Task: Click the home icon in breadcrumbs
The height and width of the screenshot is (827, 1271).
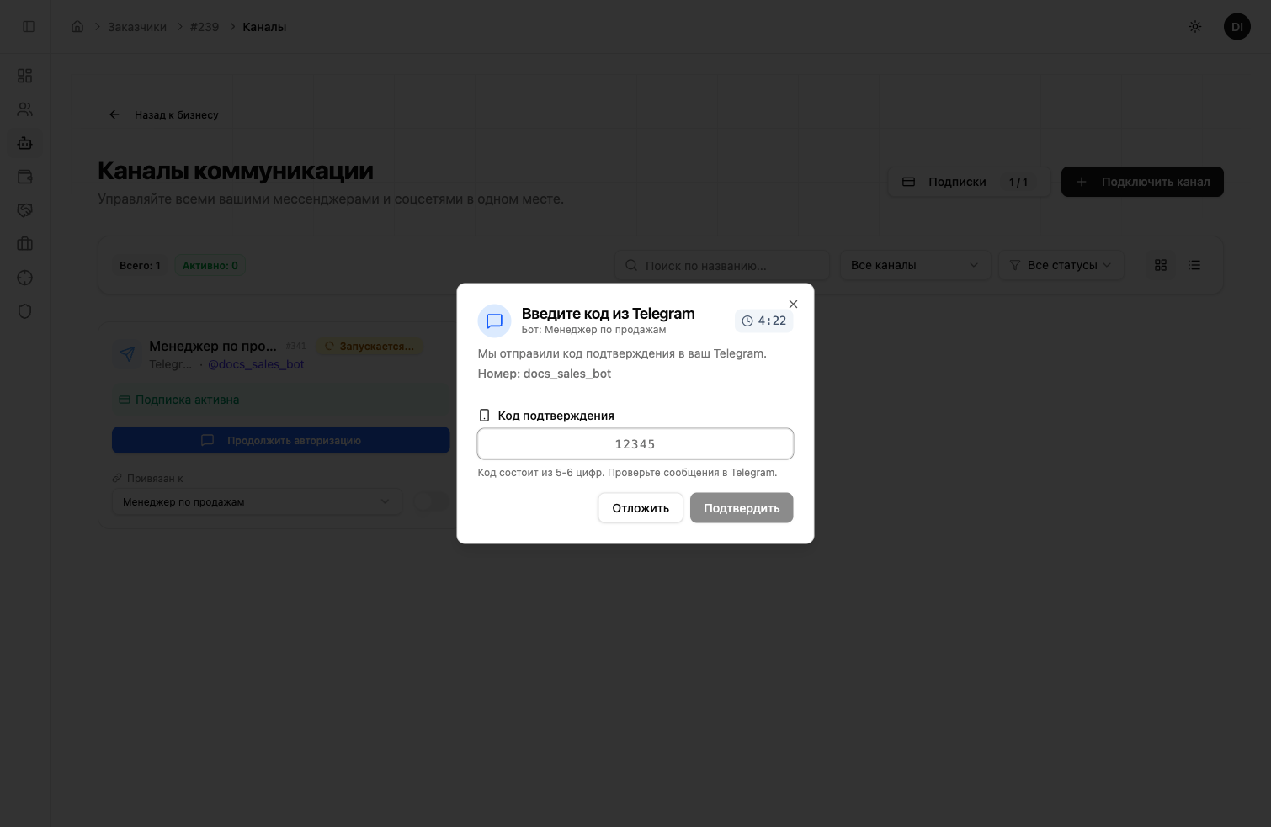Action: click(77, 26)
